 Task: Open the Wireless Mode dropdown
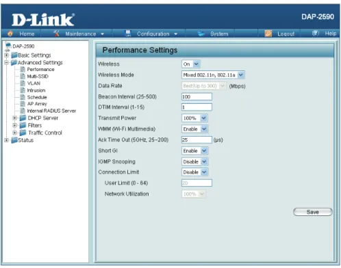[213, 75]
